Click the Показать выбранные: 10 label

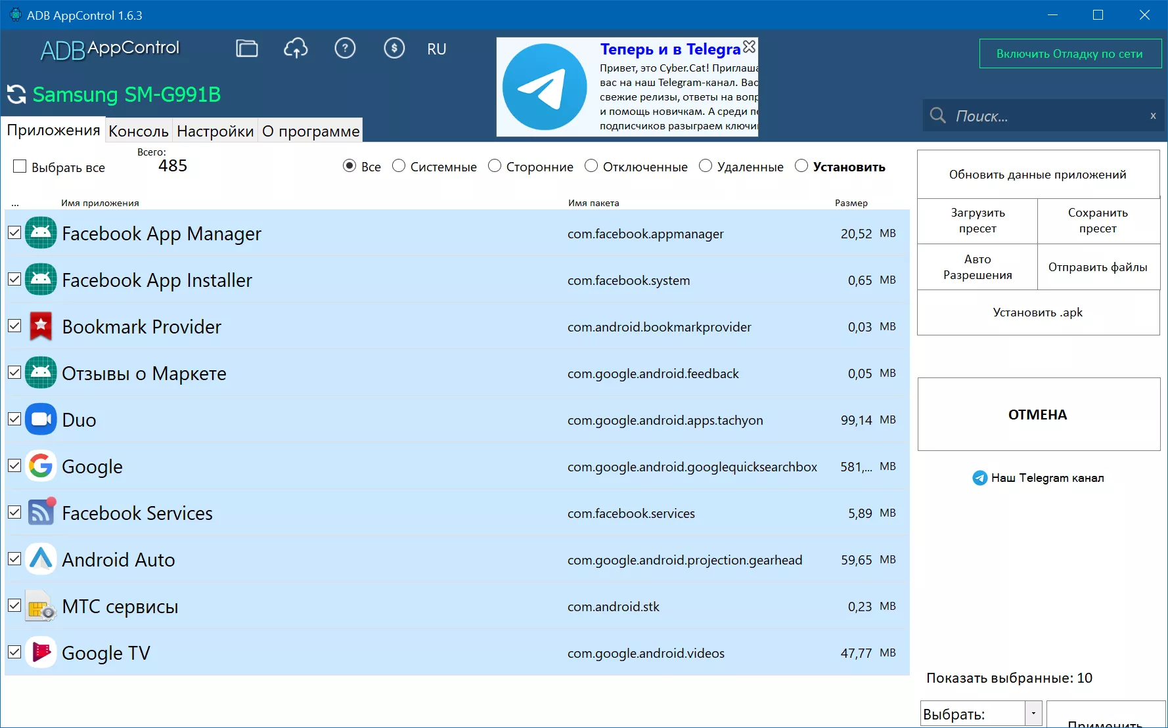click(x=1010, y=678)
